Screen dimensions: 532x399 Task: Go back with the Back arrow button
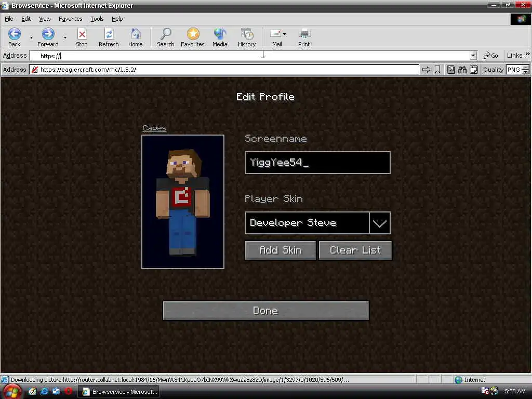point(14,37)
